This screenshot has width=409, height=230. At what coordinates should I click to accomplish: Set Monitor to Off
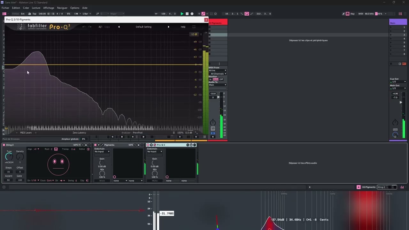pyautogui.click(x=221, y=79)
